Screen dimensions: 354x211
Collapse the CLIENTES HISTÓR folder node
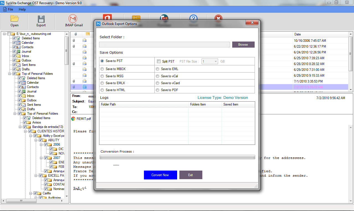25,131
